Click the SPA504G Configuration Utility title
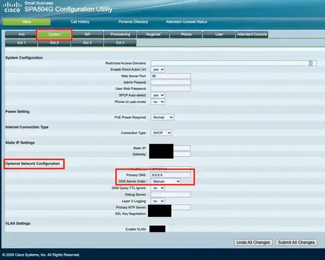This screenshot has width=325, height=260. coord(69,10)
